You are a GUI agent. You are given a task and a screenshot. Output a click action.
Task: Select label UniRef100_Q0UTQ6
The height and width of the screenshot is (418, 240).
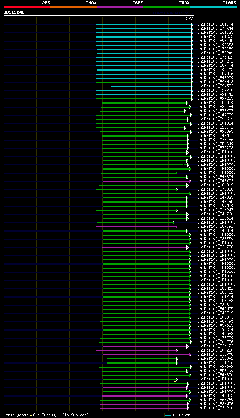point(215,342)
